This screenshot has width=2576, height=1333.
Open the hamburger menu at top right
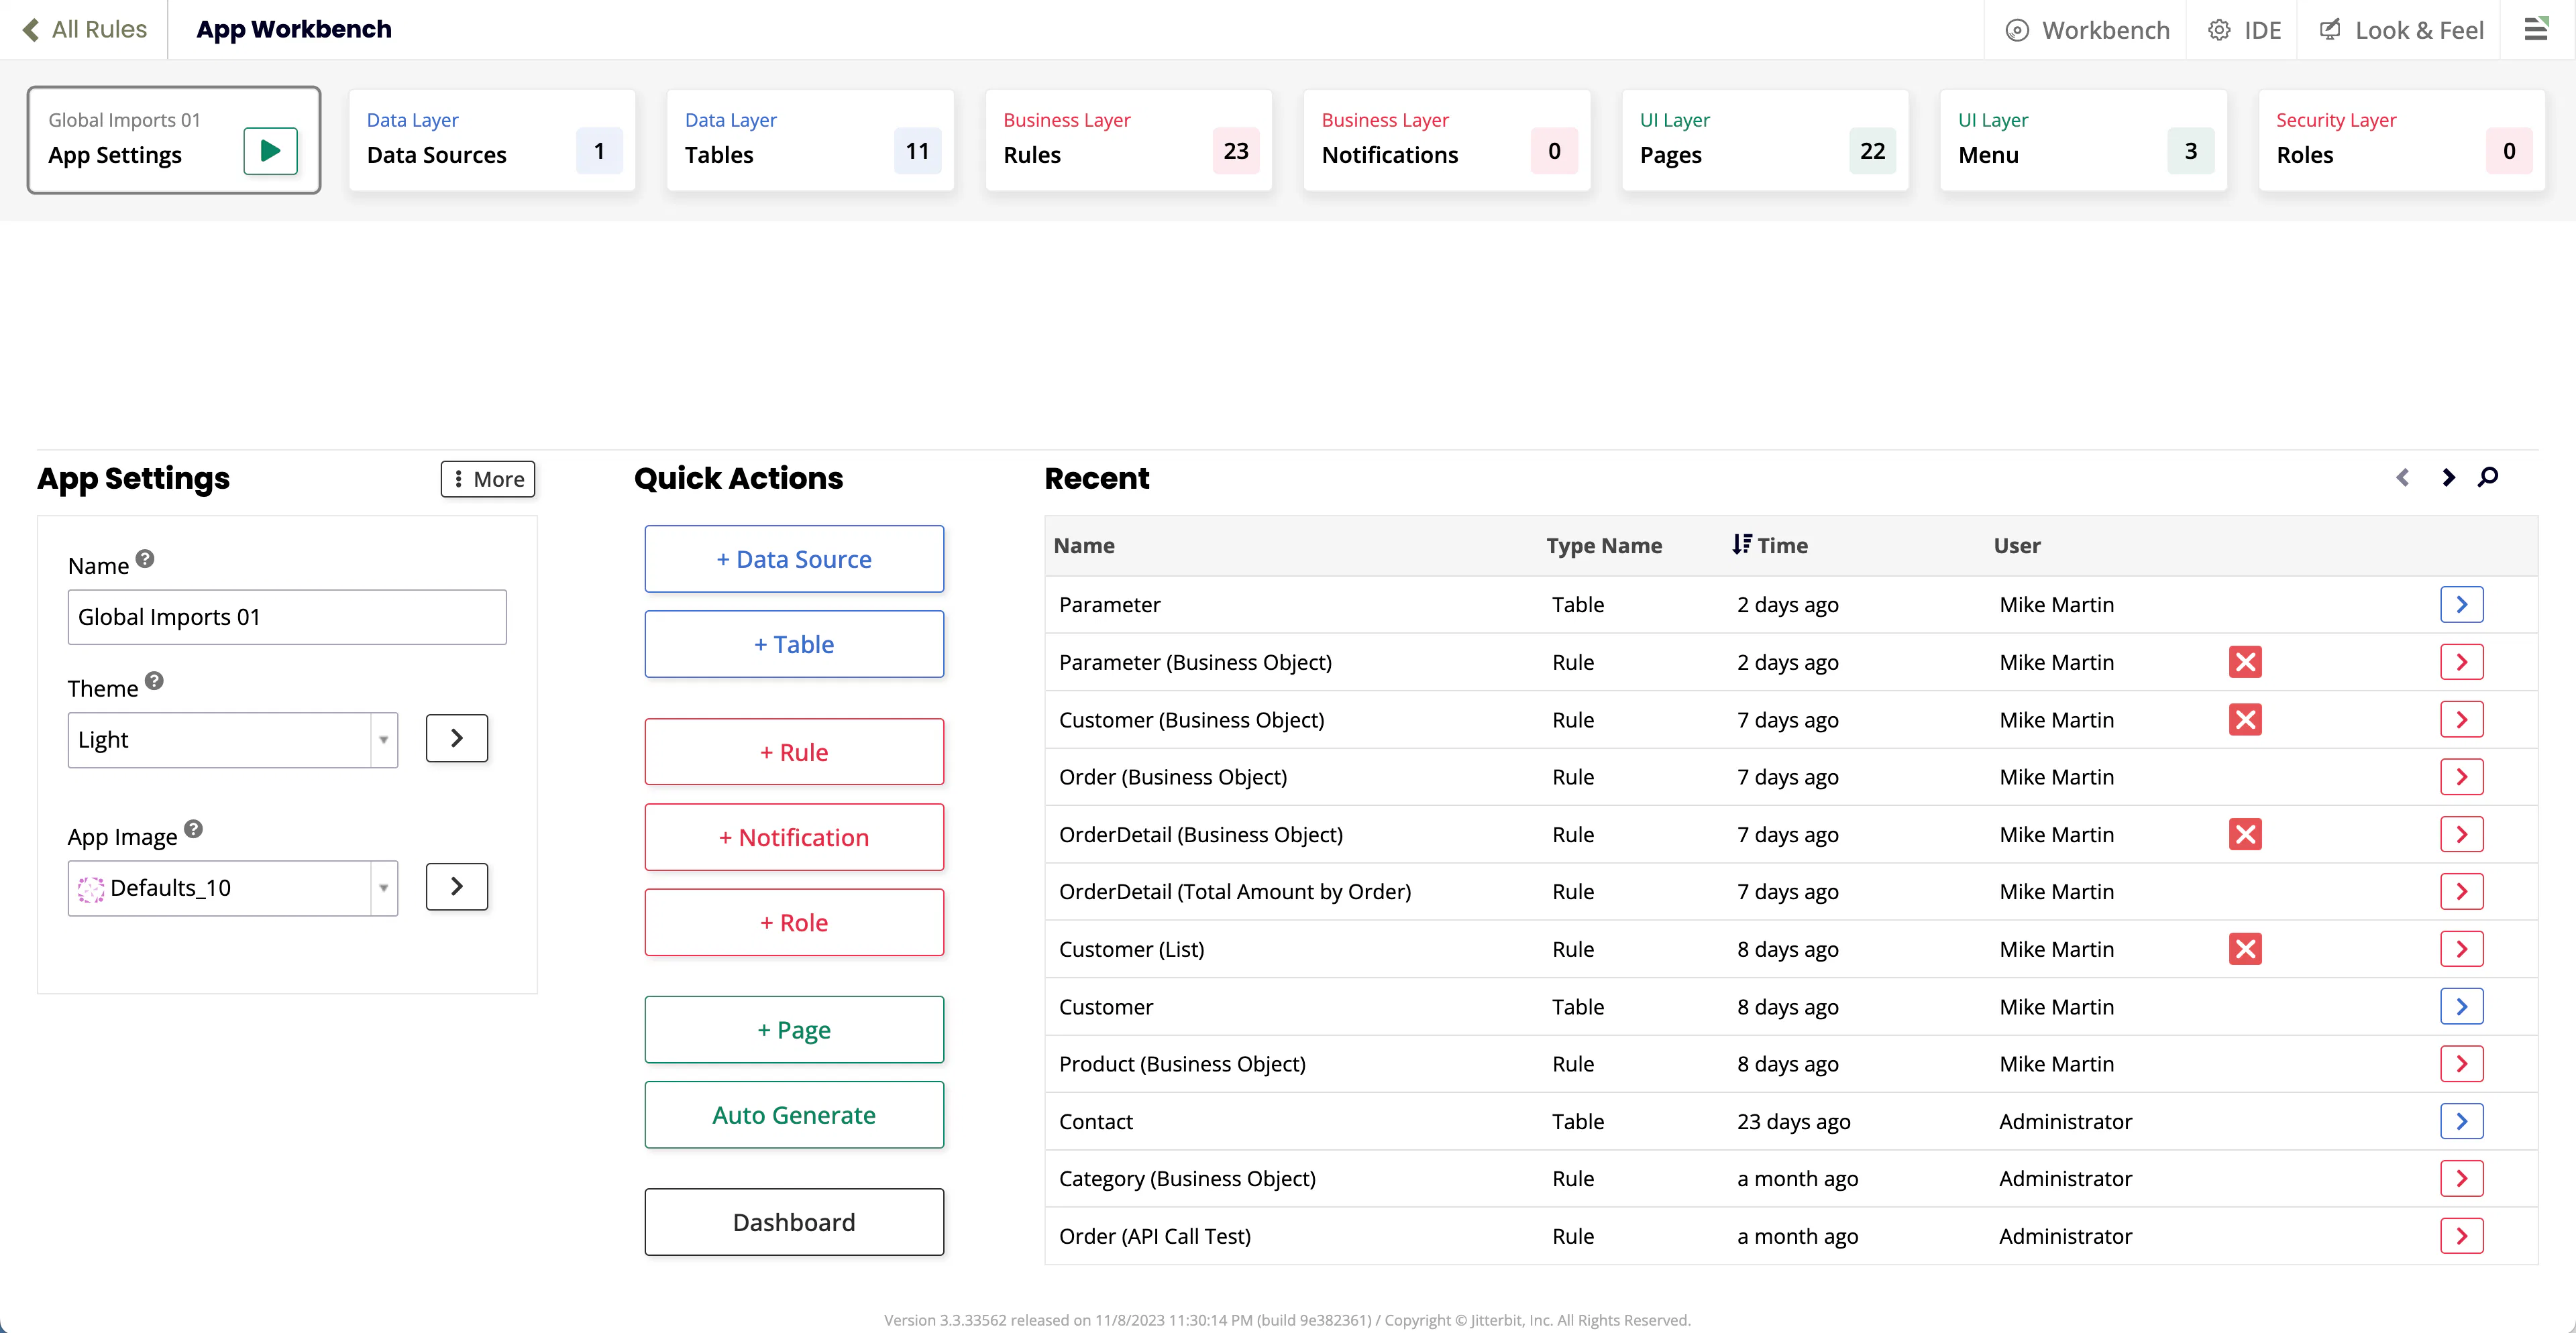tap(2536, 29)
